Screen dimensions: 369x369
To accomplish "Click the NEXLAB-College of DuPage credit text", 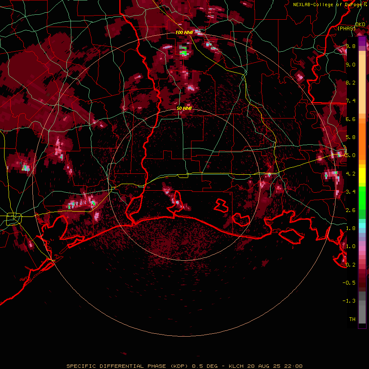I will [327, 5].
